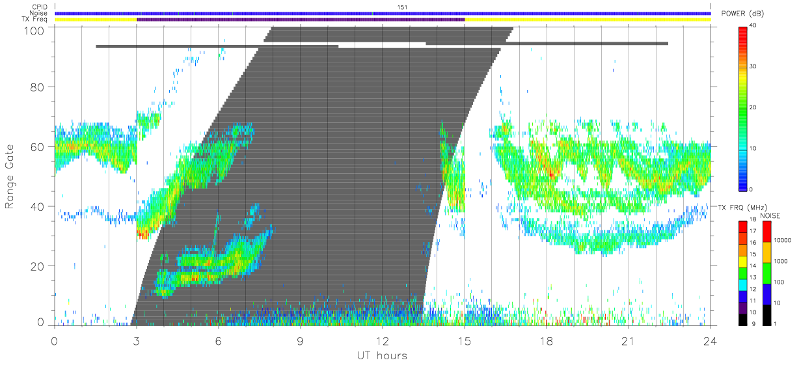Click the blue Noise strip along the top

point(383,13)
